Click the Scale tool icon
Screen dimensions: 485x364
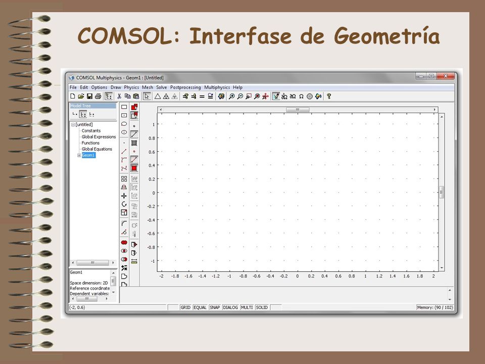click(x=124, y=212)
